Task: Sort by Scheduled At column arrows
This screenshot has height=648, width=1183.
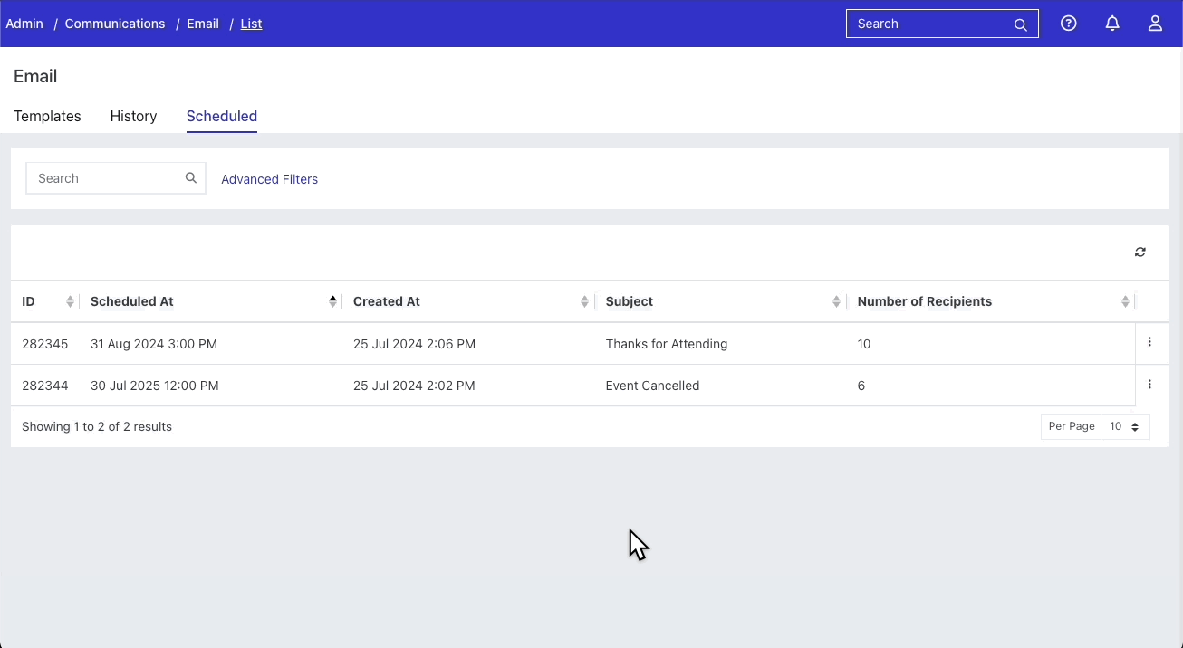Action: tap(332, 301)
